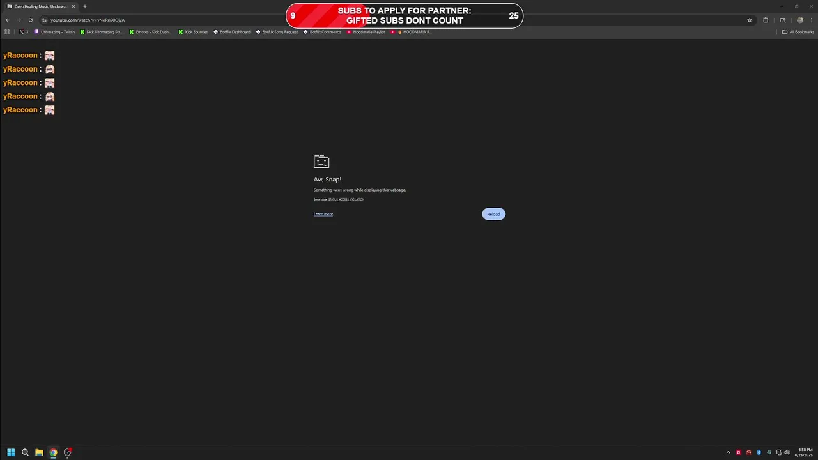Close the Deep Healing Music tab
Viewport: 818px width, 460px height.
click(x=73, y=6)
